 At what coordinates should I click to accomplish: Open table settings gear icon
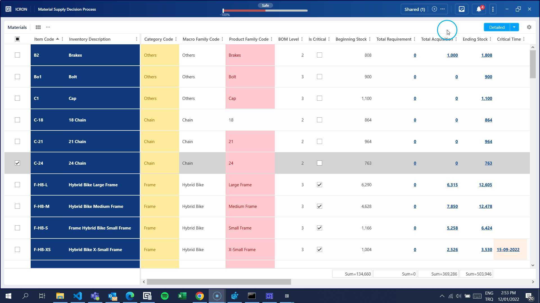(529, 27)
